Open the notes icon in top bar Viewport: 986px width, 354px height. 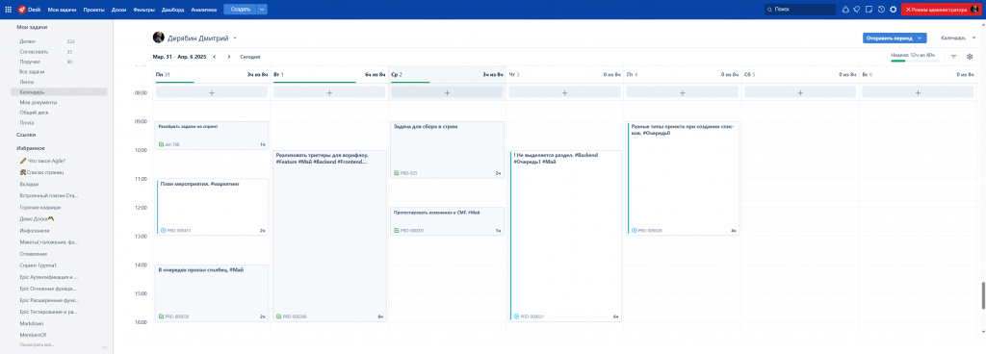tap(869, 10)
